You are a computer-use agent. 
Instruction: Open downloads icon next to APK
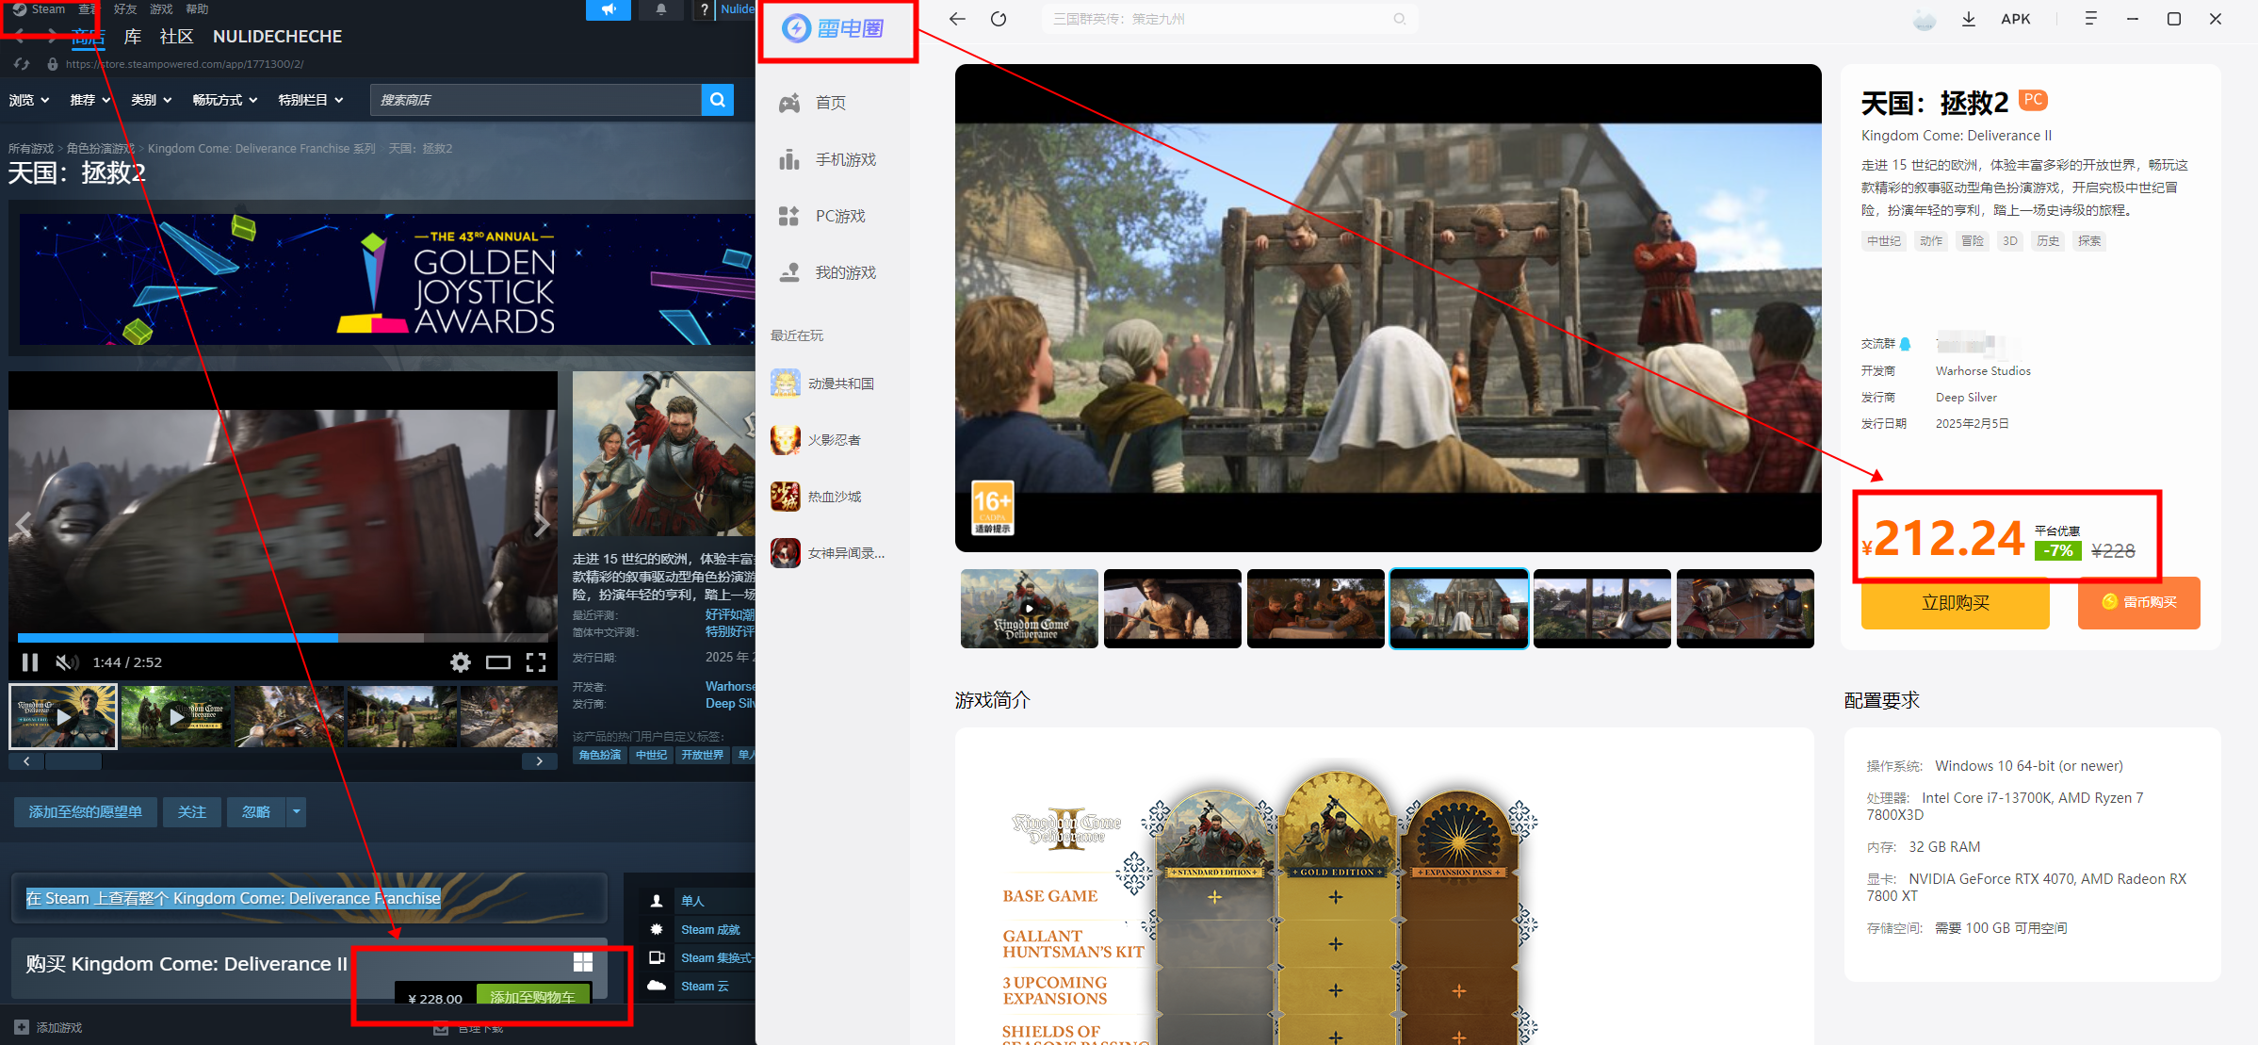pyautogui.click(x=1969, y=19)
